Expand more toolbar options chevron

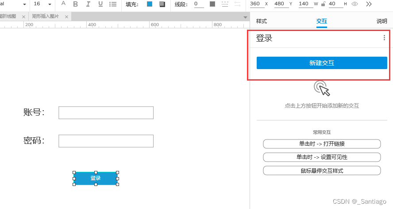coord(369,4)
